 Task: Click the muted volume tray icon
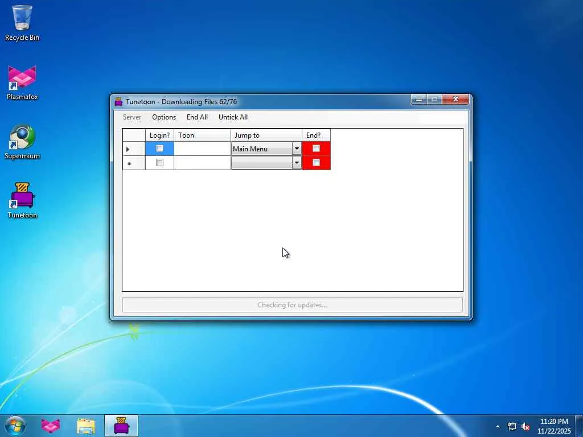[525, 427]
